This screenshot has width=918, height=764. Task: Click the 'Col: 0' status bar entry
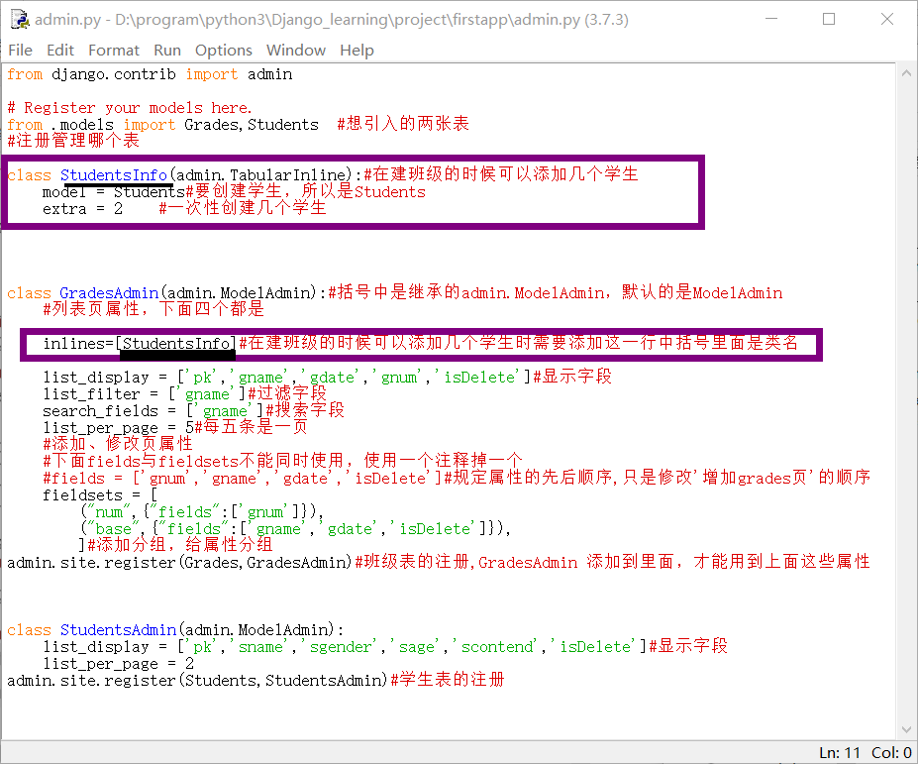tap(891, 753)
